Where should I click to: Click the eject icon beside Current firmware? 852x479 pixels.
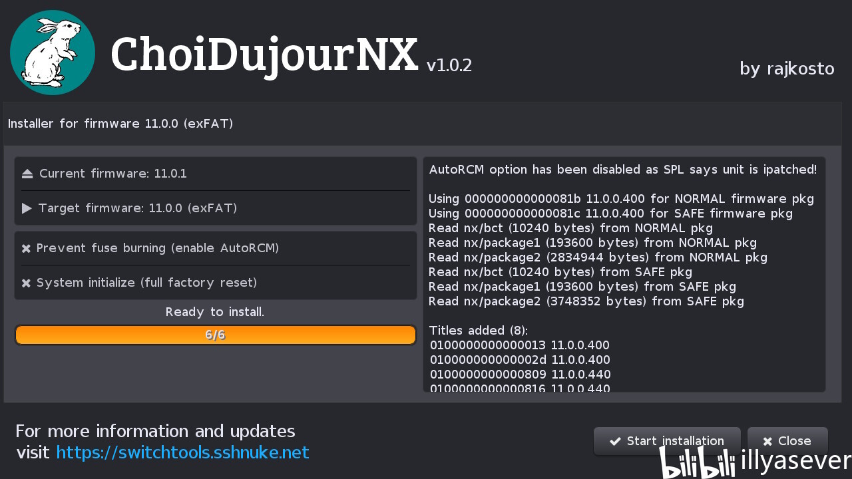27,174
